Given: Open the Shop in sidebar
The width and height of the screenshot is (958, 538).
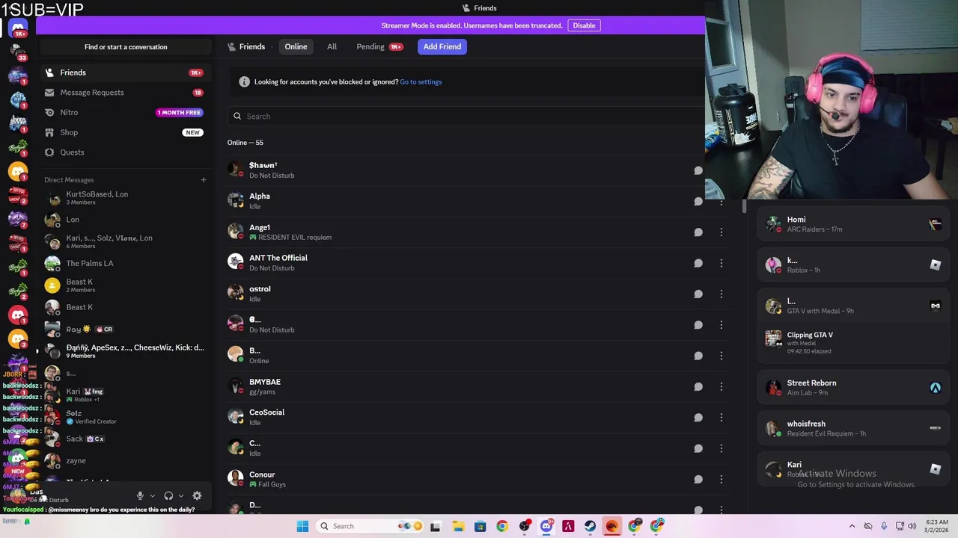Looking at the screenshot, I should pyautogui.click(x=125, y=132).
